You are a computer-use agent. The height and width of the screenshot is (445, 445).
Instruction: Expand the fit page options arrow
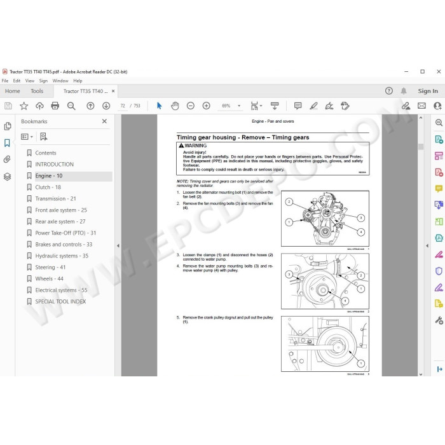pyautogui.click(x=261, y=106)
